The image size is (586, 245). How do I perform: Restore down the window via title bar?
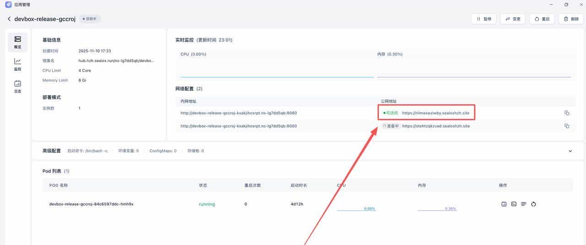[x=566, y=5]
